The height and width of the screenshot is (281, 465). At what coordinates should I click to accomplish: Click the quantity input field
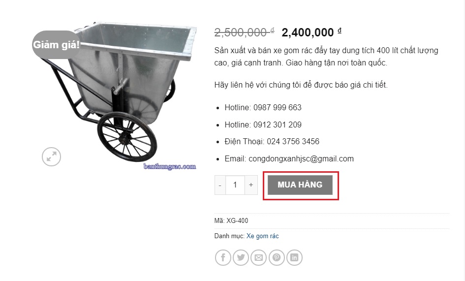235,185
